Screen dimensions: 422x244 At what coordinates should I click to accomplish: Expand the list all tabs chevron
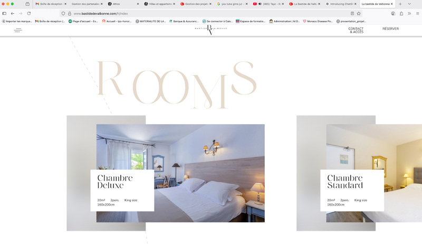[x=409, y=4]
